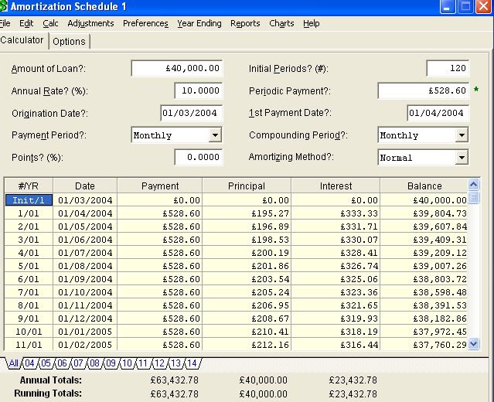Select row 1/01 in the schedule
Viewport: 494px width, 402px height.
29,213
